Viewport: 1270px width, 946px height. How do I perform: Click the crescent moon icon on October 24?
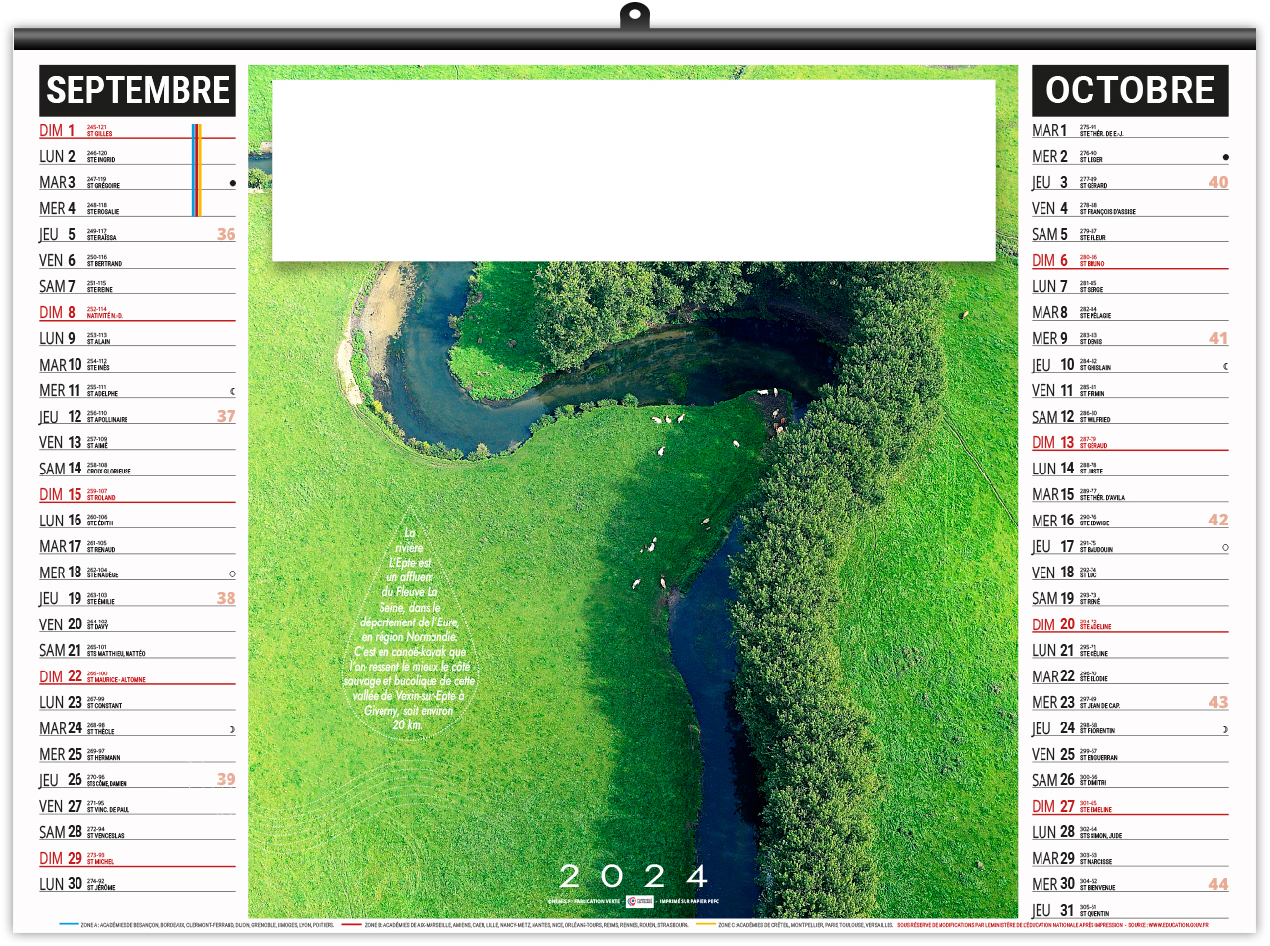tap(1225, 729)
